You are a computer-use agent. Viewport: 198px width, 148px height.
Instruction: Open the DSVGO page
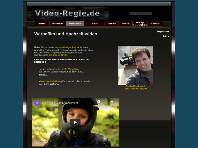click(94, 24)
